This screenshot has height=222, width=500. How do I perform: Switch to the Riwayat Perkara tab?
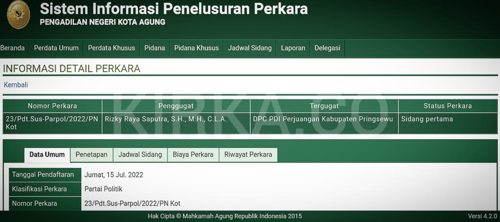point(248,155)
